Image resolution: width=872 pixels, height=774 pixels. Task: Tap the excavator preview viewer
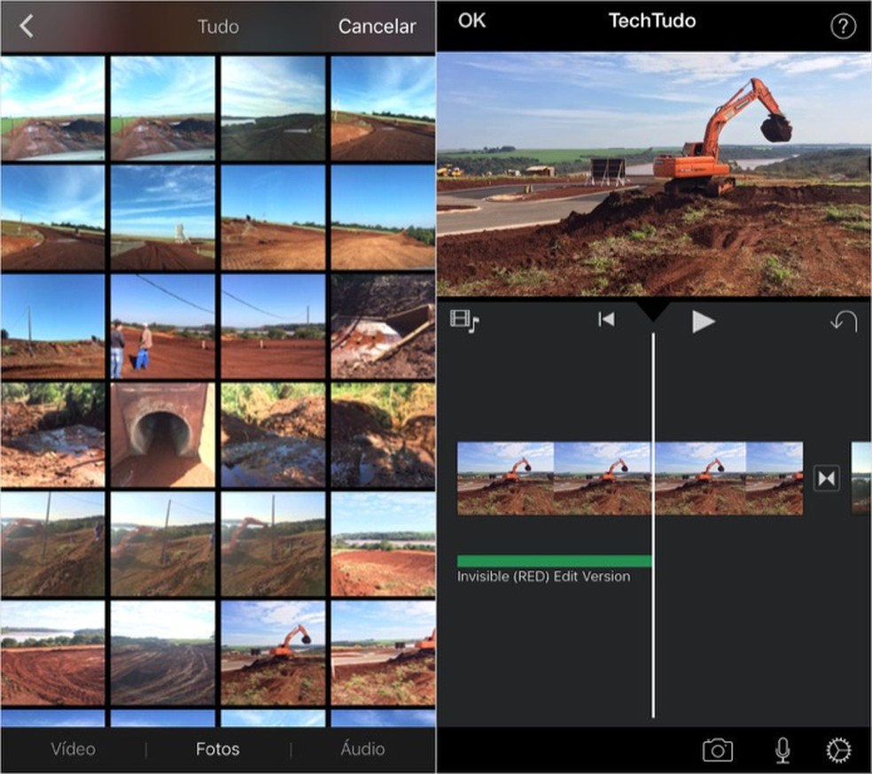point(654,174)
